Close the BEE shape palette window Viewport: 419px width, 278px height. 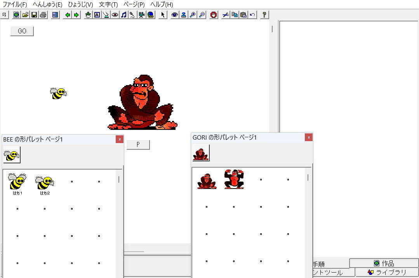(120, 139)
